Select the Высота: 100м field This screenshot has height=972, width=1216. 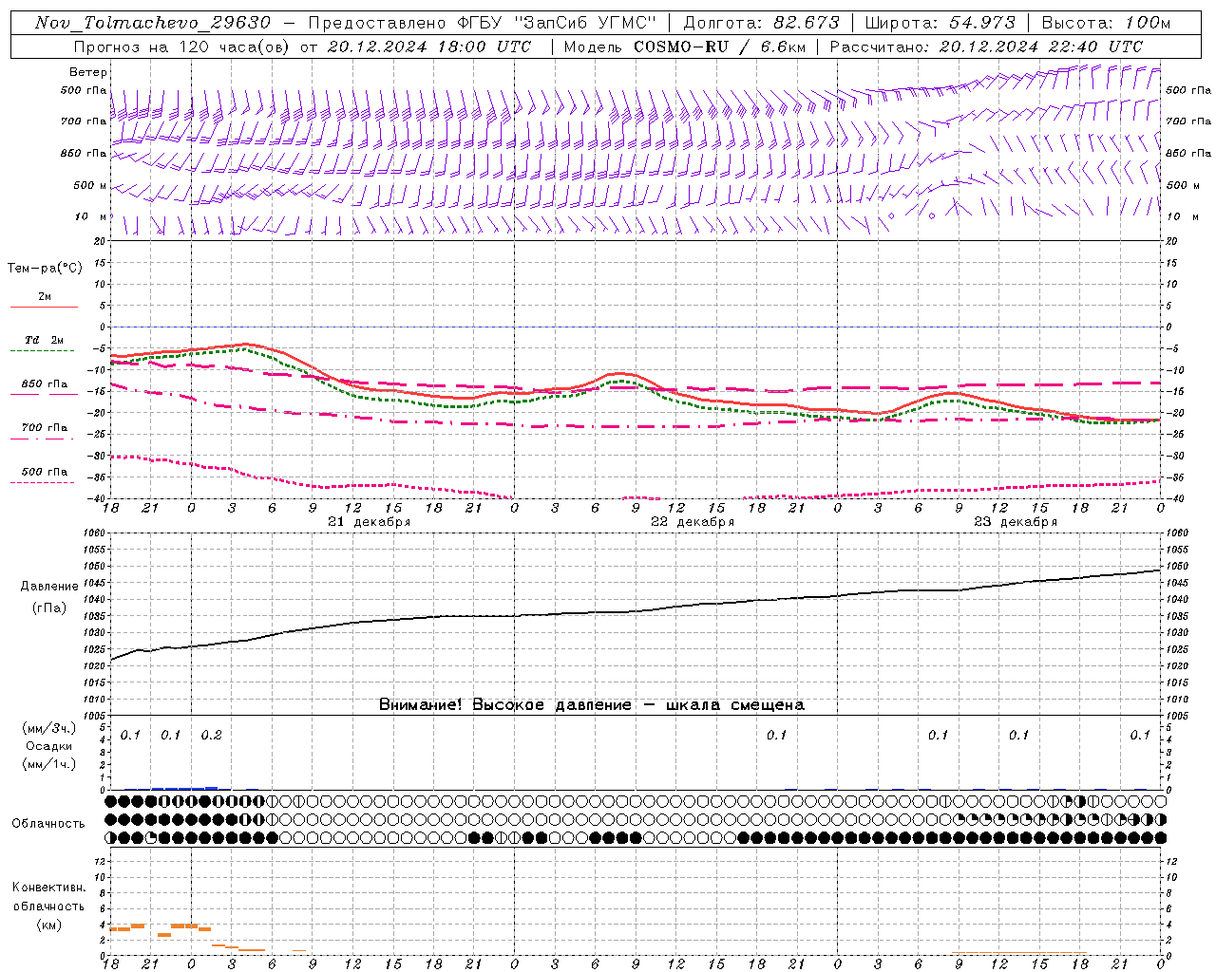pyautogui.click(x=1106, y=23)
